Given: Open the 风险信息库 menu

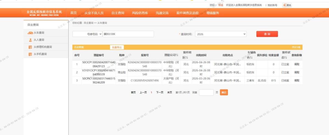Looking at the screenshot, I should (140, 13).
